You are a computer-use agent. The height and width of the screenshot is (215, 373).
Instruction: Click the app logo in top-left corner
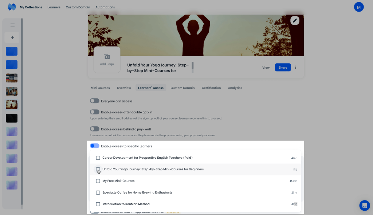[12, 7]
